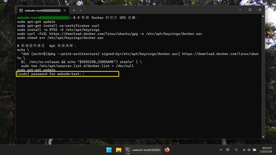Open the Windows Start menu
This screenshot has width=276, height=155.
(109, 150)
